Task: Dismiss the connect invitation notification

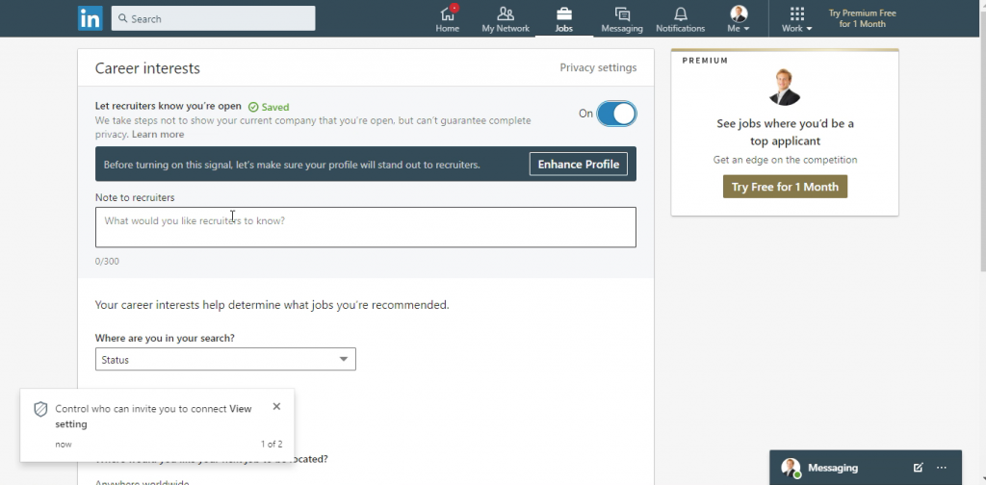Action: coord(276,406)
